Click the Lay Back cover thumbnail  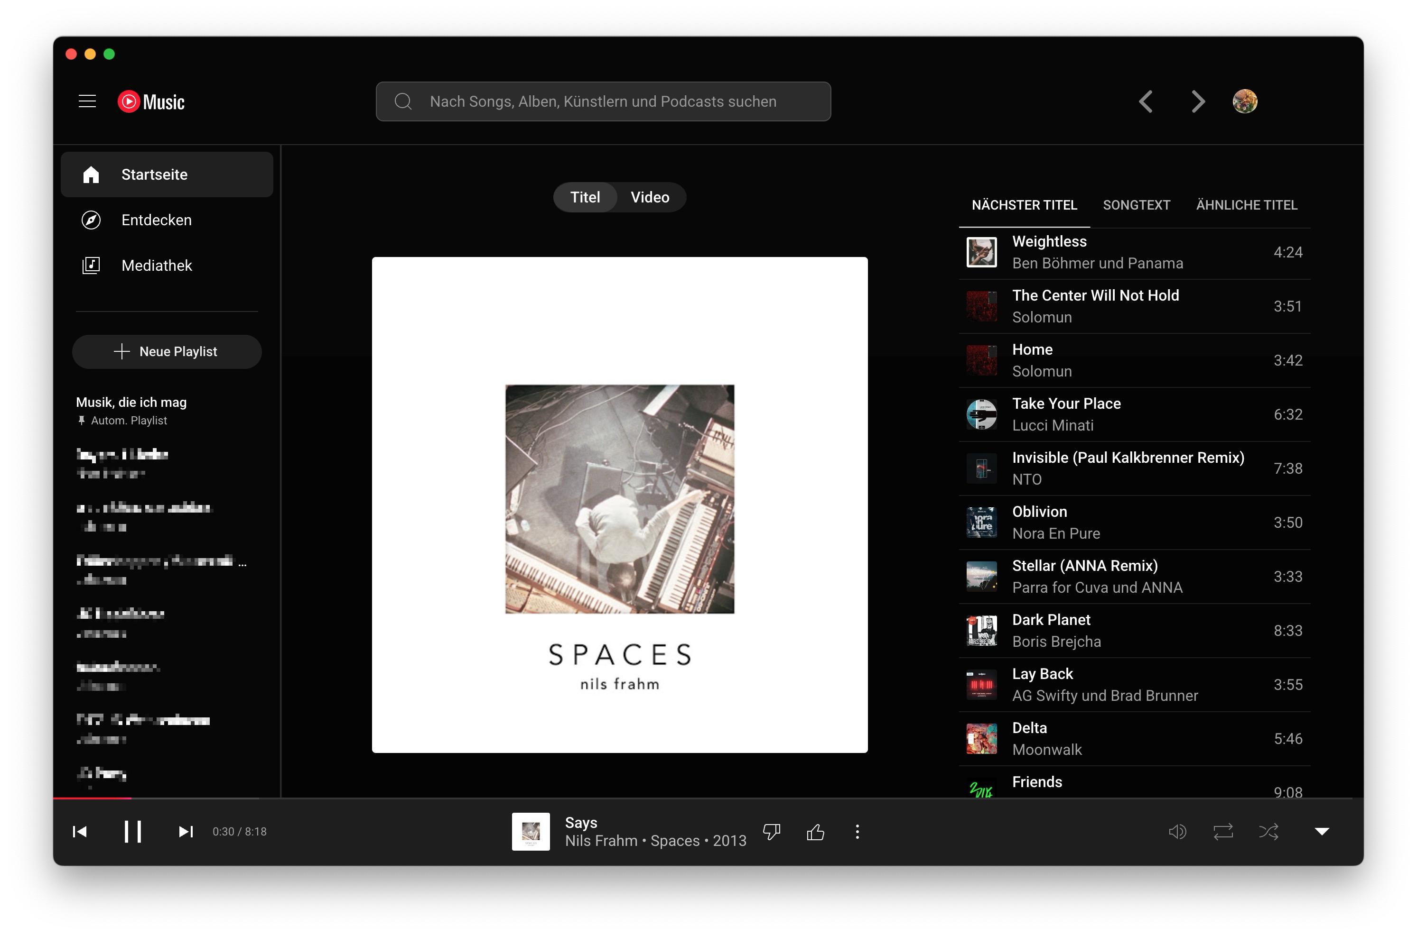click(x=981, y=685)
